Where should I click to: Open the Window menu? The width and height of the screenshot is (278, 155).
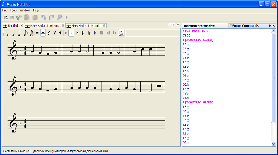pyautogui.click(x=25, y=10)
